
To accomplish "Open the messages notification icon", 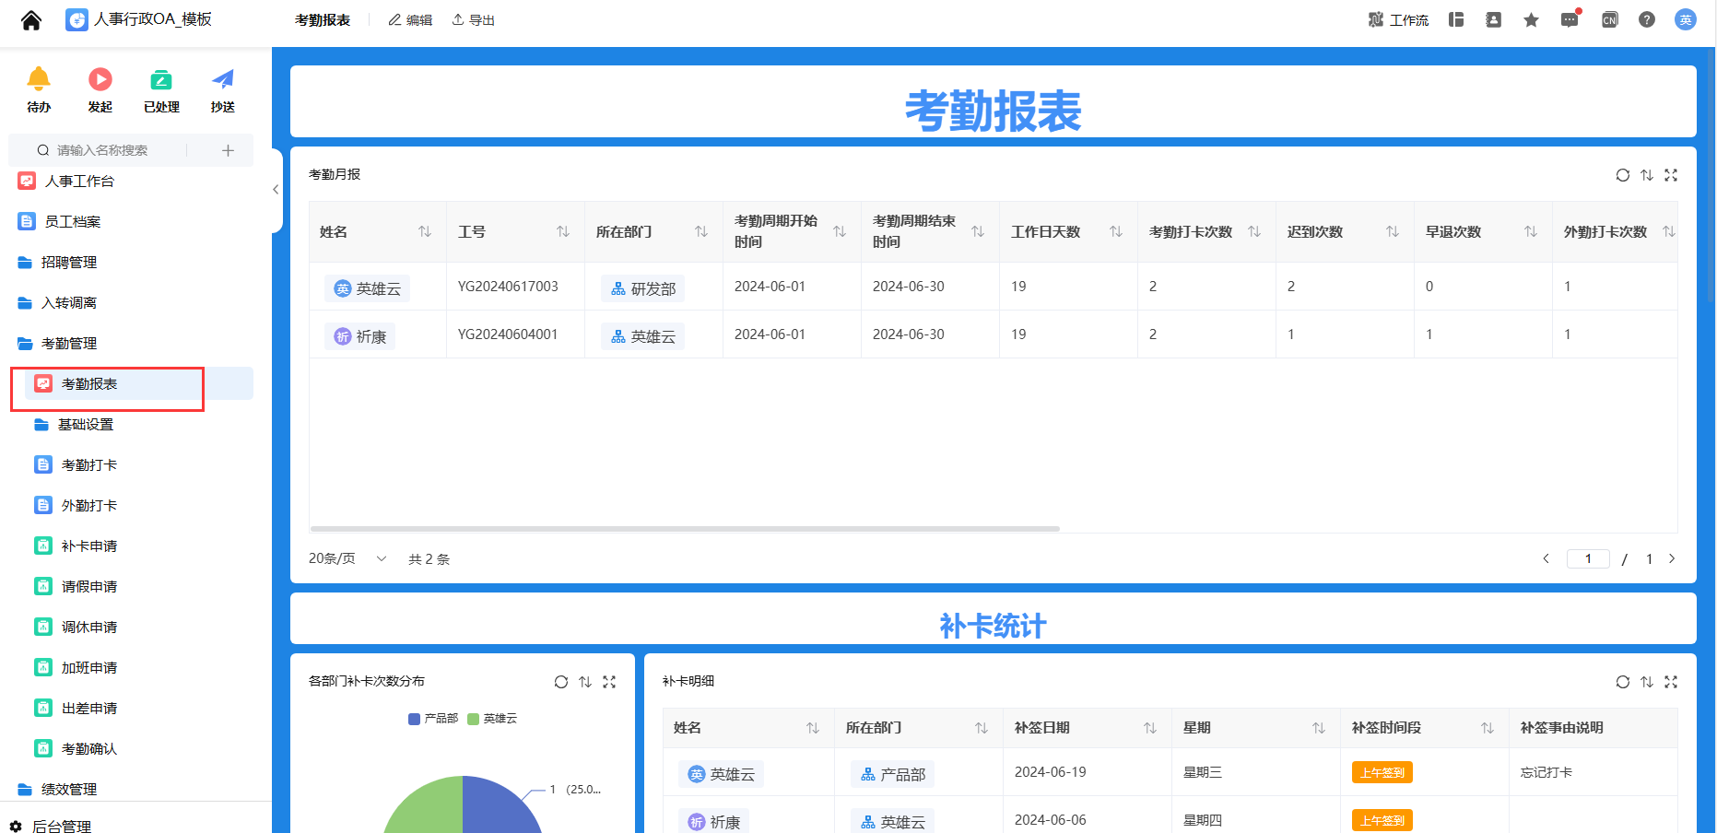I will [1570, 18].
